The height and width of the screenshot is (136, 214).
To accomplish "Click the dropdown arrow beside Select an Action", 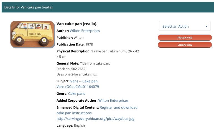I will pos(206,26).
